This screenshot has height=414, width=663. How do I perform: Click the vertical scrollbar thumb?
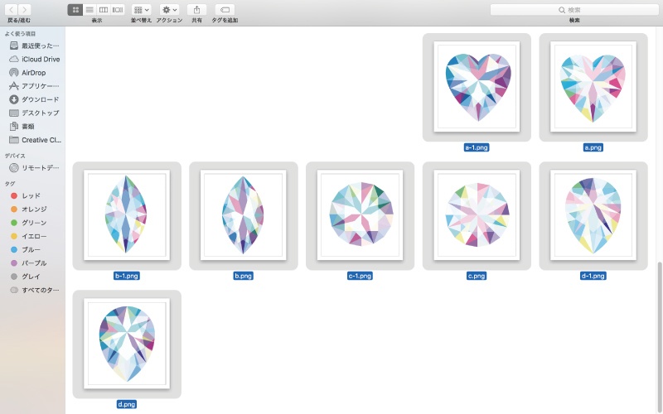click(660, 338)
